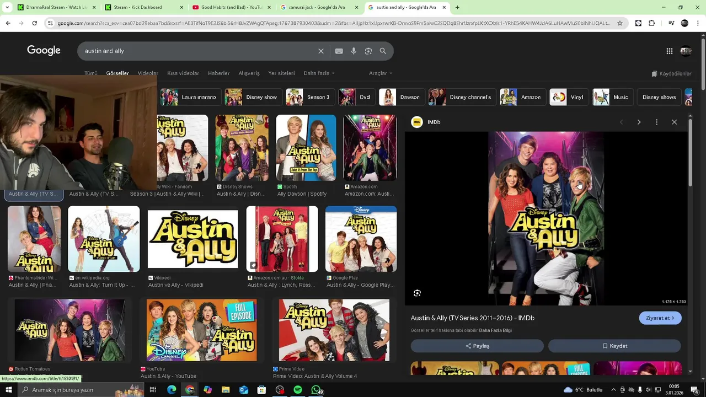706x397 pixels.
Task: Open the weather widget showing 6°C Bulutlu
Action: point(583,390)
